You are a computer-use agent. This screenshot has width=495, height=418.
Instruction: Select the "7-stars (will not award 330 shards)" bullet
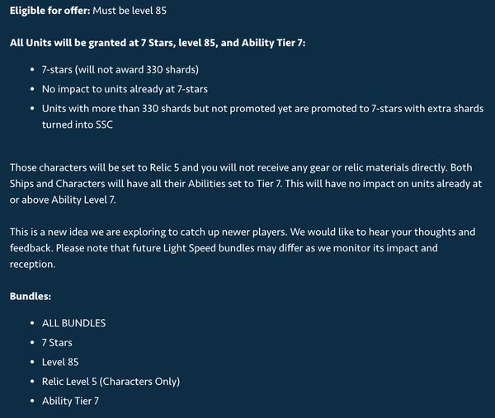point(120,70)
